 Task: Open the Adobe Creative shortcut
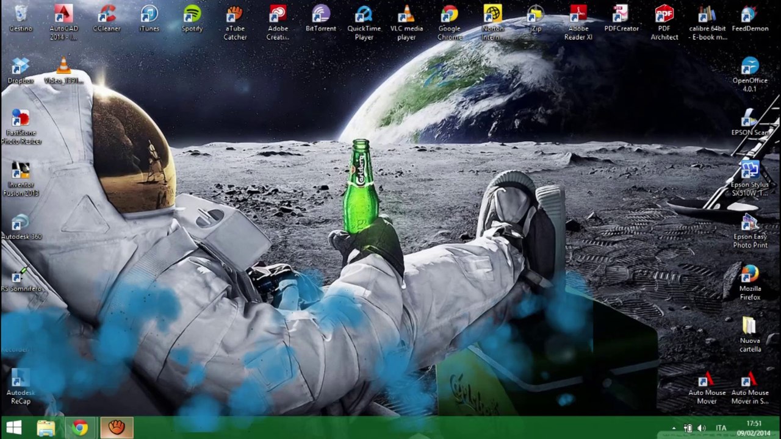coord(278,23)
